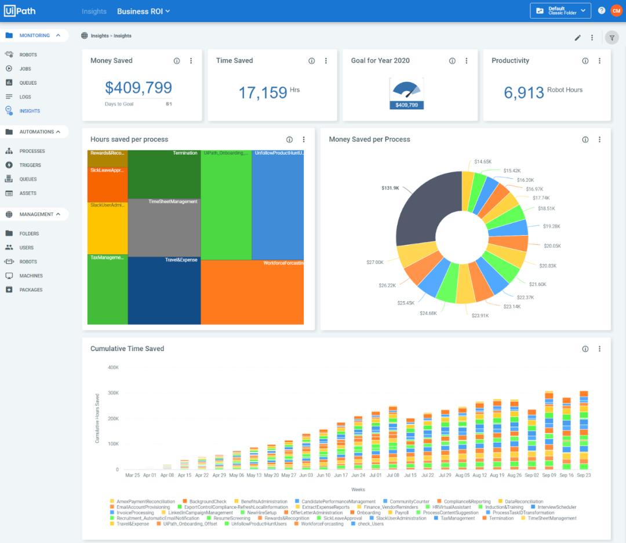Click info icon on Money Saved card
626x543 pixels.
(x=177, y=61)
